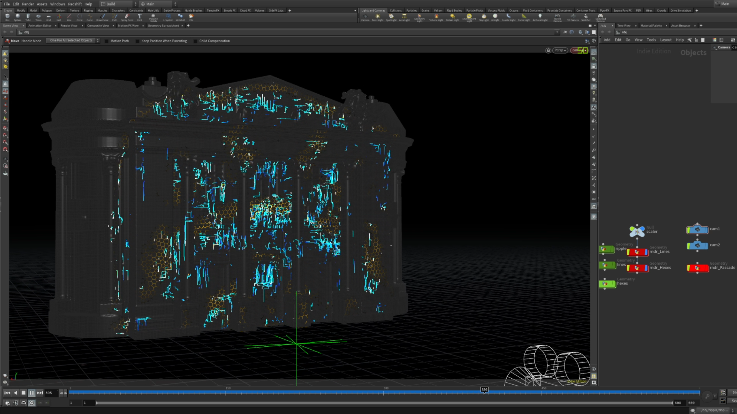Add an Area Light
This screenshot has width=737, height=414.
tap(404, 18)
